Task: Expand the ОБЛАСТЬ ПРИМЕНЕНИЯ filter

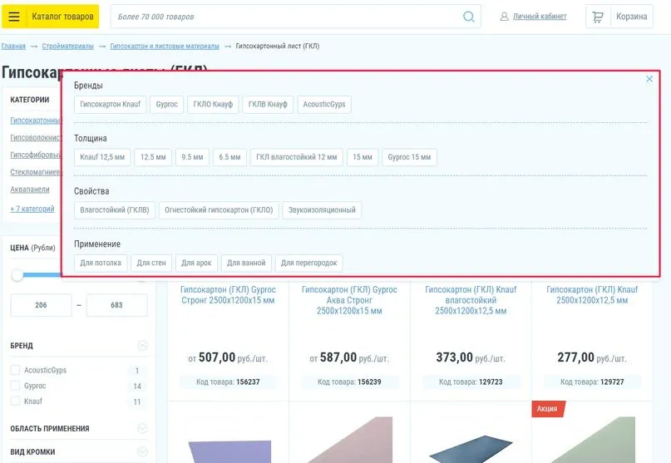Action: tap(142, 428)
